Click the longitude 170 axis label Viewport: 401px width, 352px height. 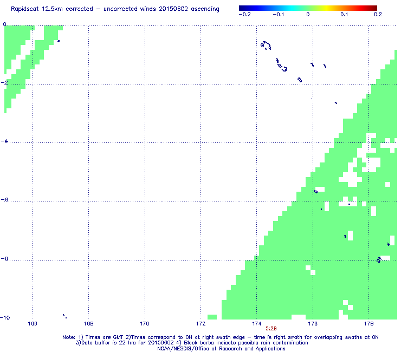click(x=145, y=324)
